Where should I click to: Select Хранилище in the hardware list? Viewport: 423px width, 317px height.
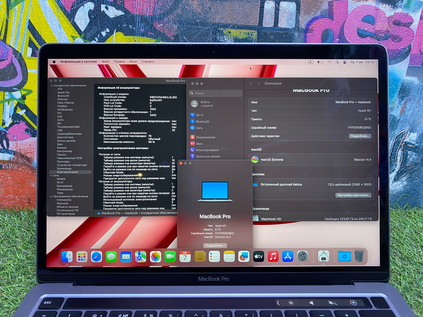[x=65, y=168]
